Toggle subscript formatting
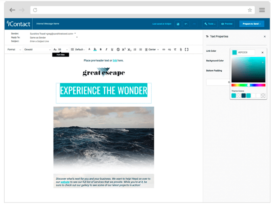Screen dimensions: 271x204 click(x=130, y=50)
